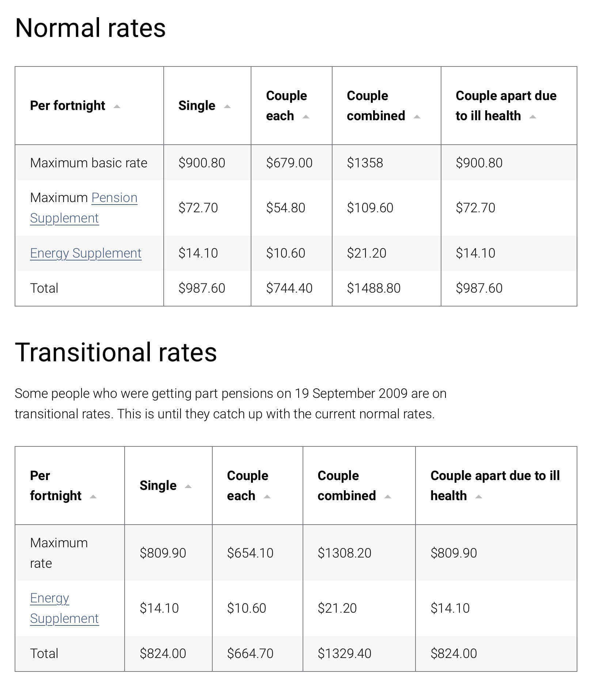Open Energy Supplement link in Transitional rates table

64,608
